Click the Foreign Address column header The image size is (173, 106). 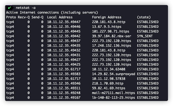(107, 17)
